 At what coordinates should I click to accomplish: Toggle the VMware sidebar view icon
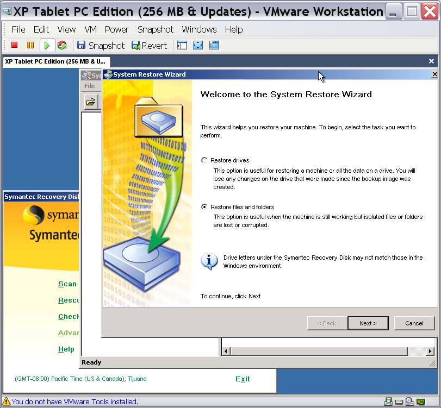[x=182, y=46]
